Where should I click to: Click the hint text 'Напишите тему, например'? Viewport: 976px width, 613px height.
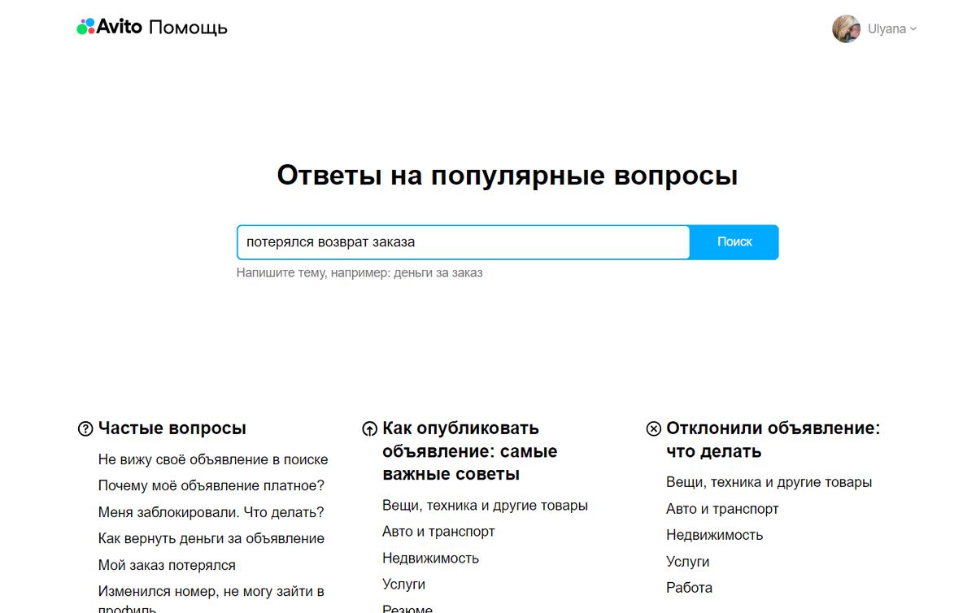click(x=359, y=273)
